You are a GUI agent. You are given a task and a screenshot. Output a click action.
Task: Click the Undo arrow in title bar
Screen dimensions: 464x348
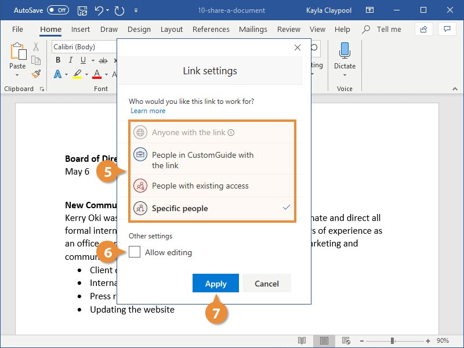[99, 10]
